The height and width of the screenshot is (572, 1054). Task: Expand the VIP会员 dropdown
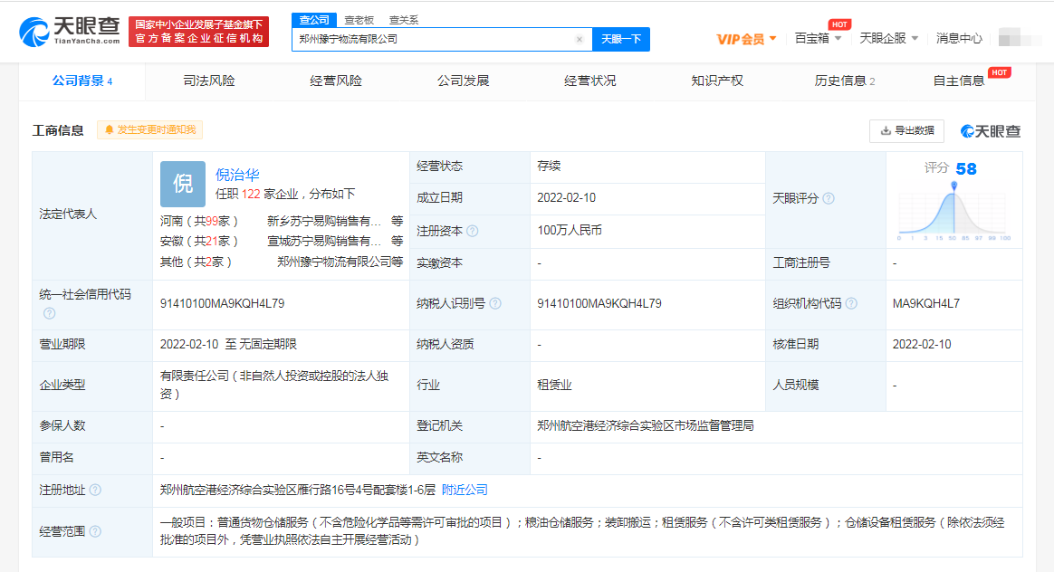point(747,39)
